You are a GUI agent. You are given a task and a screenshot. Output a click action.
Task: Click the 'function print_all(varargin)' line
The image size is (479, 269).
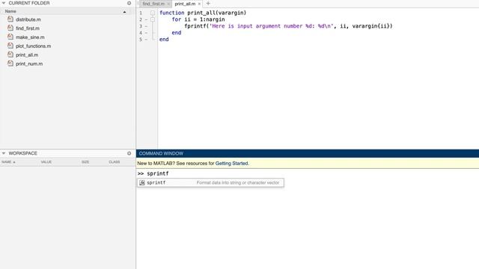(x=203, y=13)
